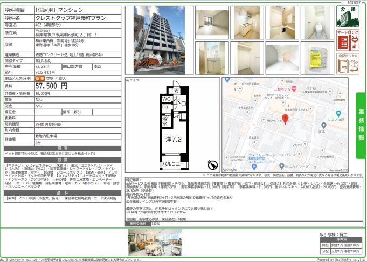Open the 業務情報 green side tab

coord(361,125)
